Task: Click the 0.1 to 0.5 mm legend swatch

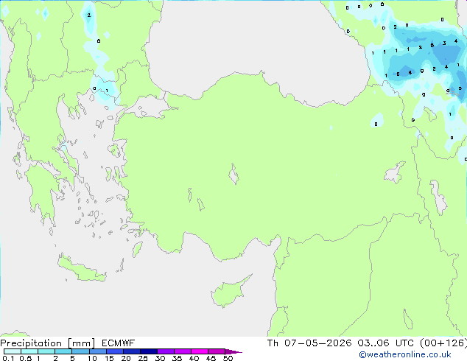Action: (13, 351)
